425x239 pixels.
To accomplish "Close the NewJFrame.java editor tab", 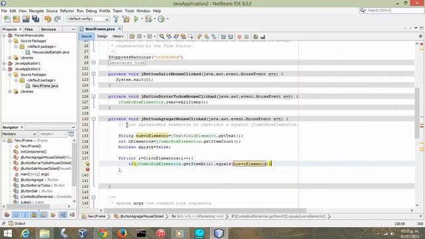I will (120, 29).
